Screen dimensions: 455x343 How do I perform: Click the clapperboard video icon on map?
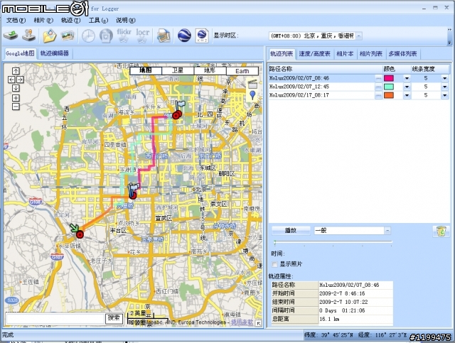coord(253,84)
